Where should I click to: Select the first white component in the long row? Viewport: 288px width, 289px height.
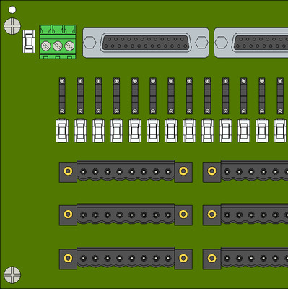point(62,131)
